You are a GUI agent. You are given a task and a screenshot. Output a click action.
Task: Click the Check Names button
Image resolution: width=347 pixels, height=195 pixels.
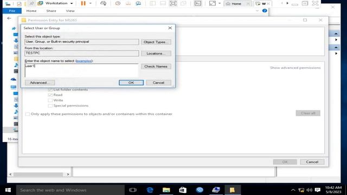click(156, 66)
